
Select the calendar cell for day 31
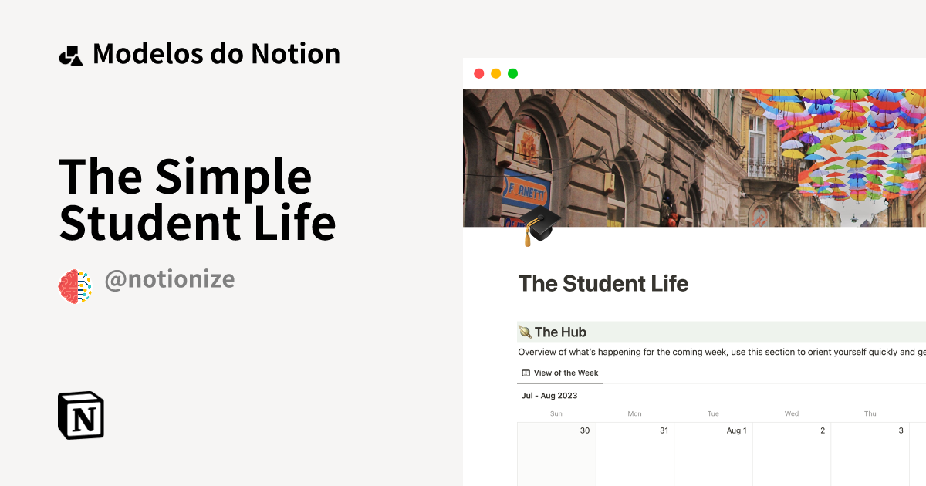(635, 454)
